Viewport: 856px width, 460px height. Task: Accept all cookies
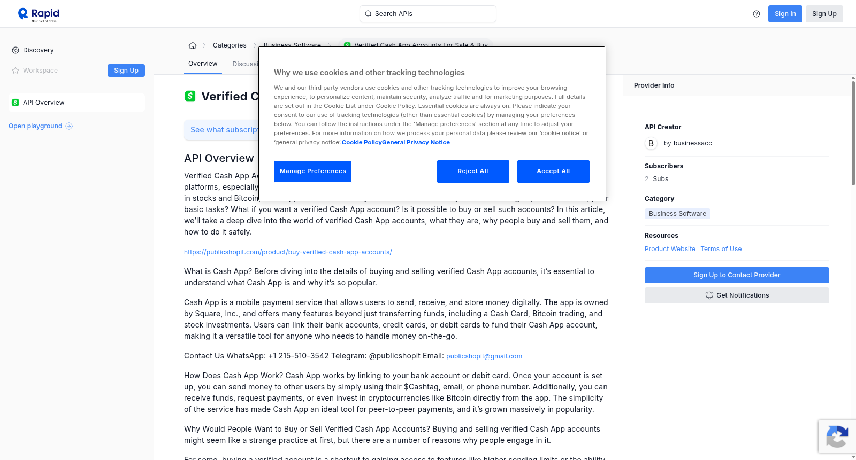553,171
